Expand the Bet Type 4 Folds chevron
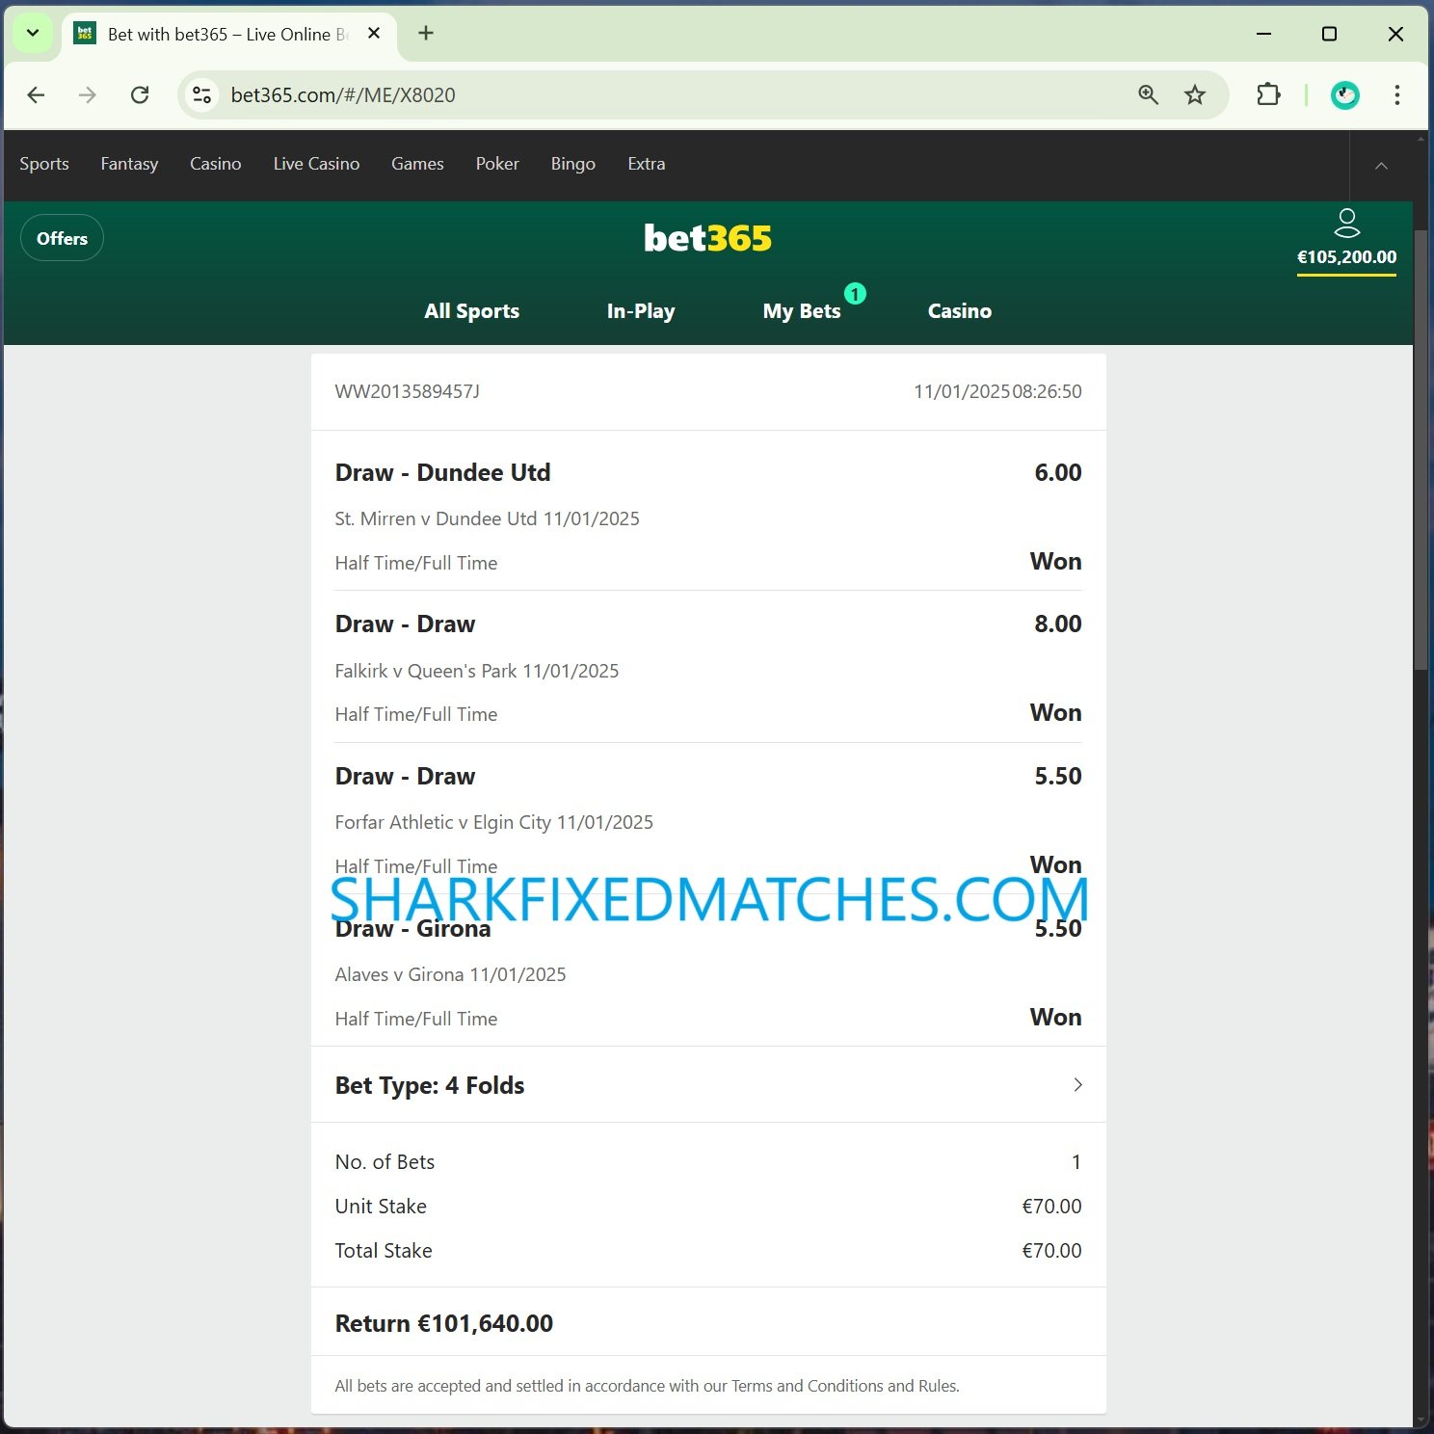Viewport: 1434px width, 1434px height. [x=1077, y=1085]
